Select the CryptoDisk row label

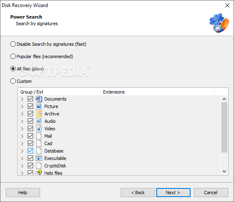tap(55, 166)
